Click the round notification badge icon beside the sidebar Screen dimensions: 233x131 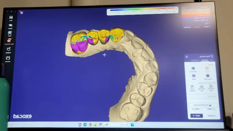click(21, 12)
